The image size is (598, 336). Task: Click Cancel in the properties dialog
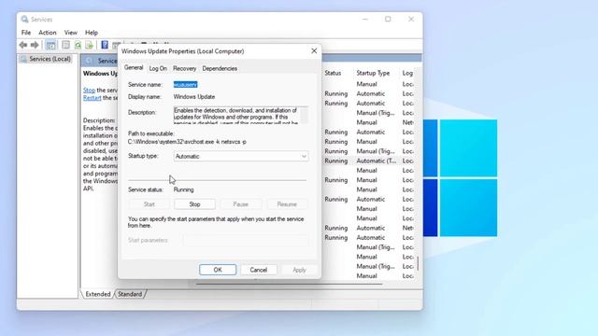coord(258,270)
